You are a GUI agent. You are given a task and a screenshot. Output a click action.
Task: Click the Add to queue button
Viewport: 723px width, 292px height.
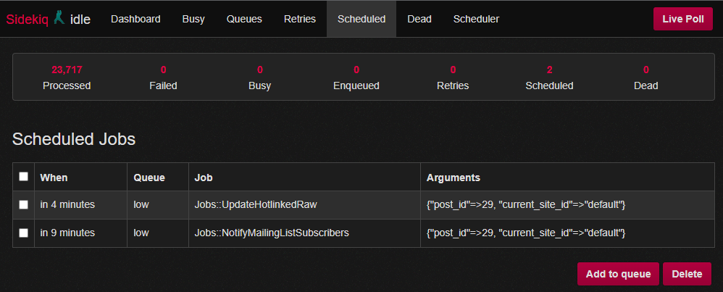[x=618, y=274]
